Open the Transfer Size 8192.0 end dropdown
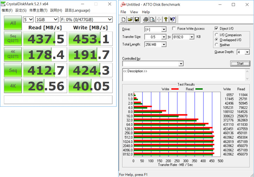Image resolution: width=254 pixels, height=177 pixels. pos(192,37)
